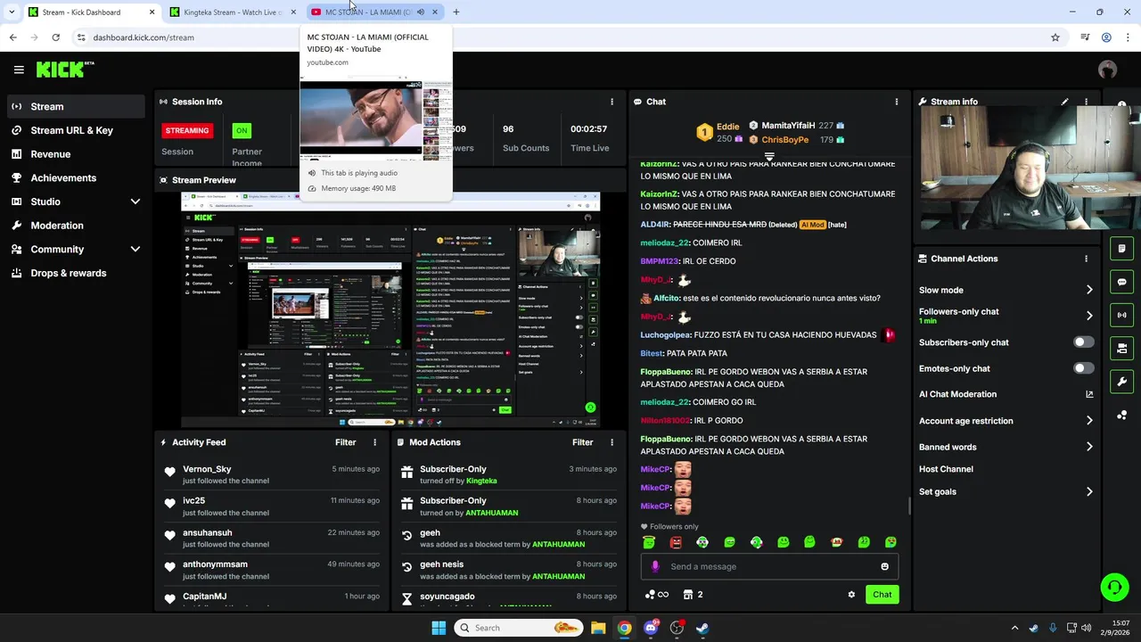Toggle Emotes-only chat switch
Screen dimensions: 1141x642
(1083, 368)
